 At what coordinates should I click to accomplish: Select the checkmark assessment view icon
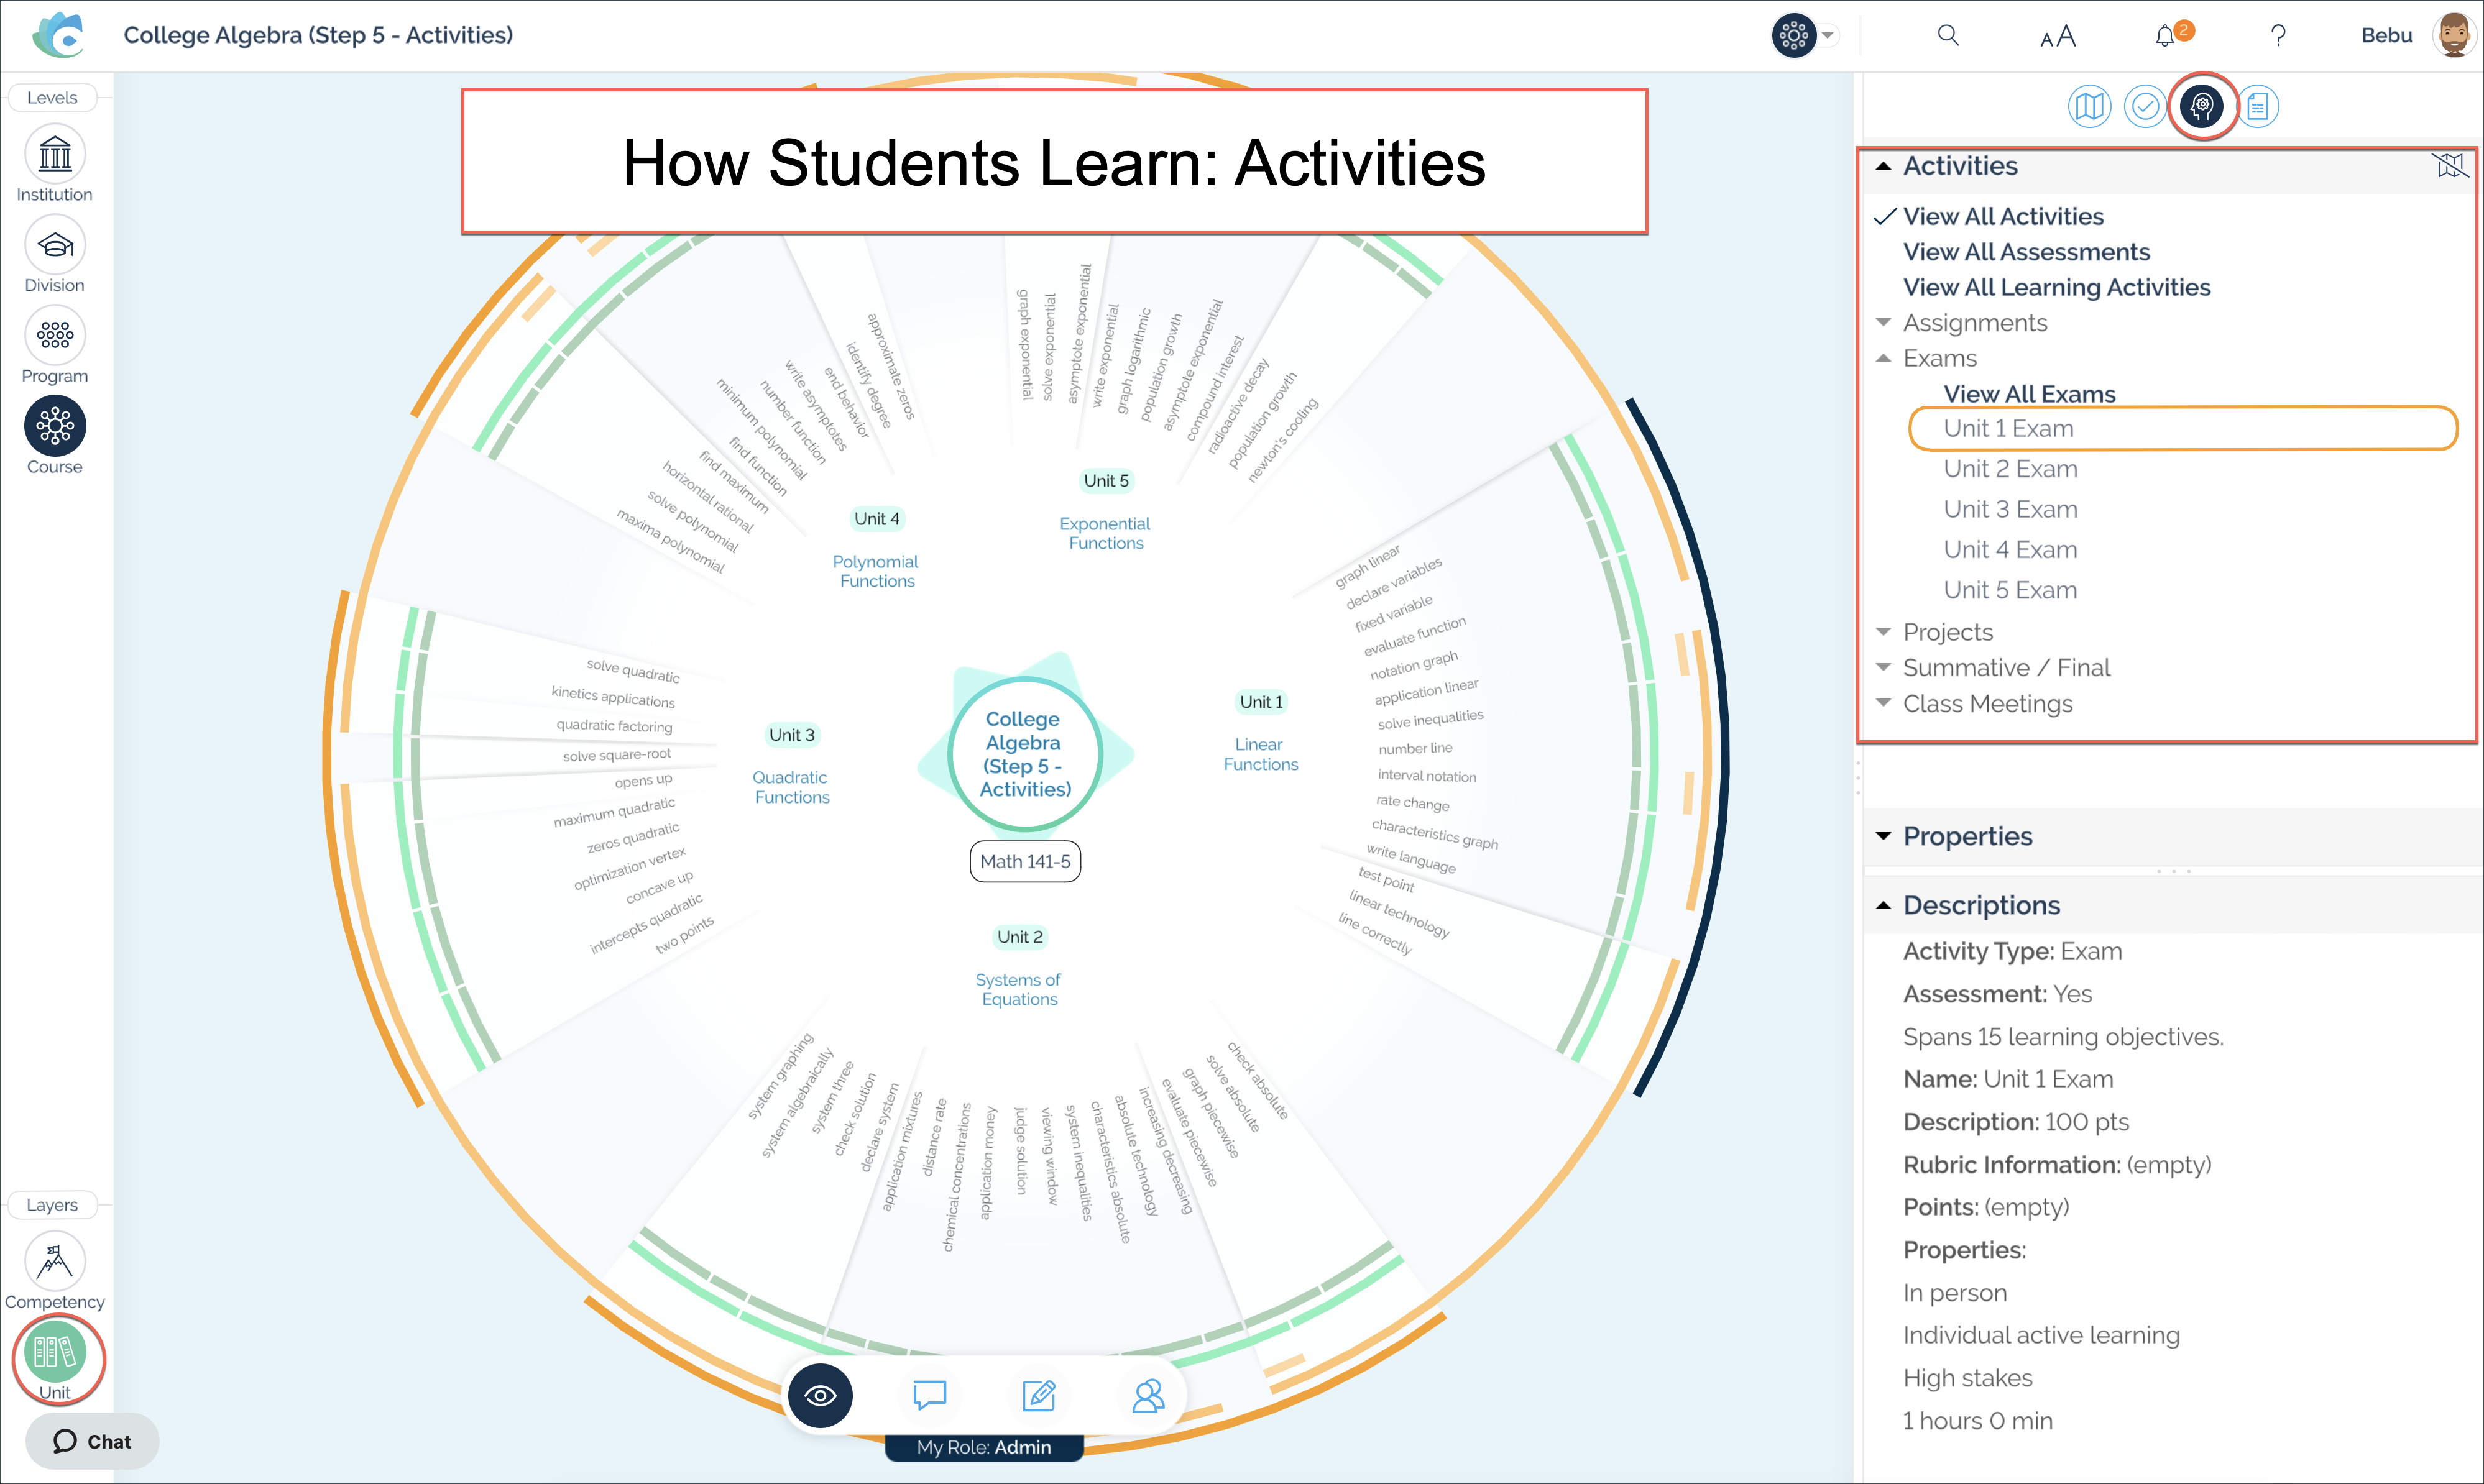[x=2146, y=105]
